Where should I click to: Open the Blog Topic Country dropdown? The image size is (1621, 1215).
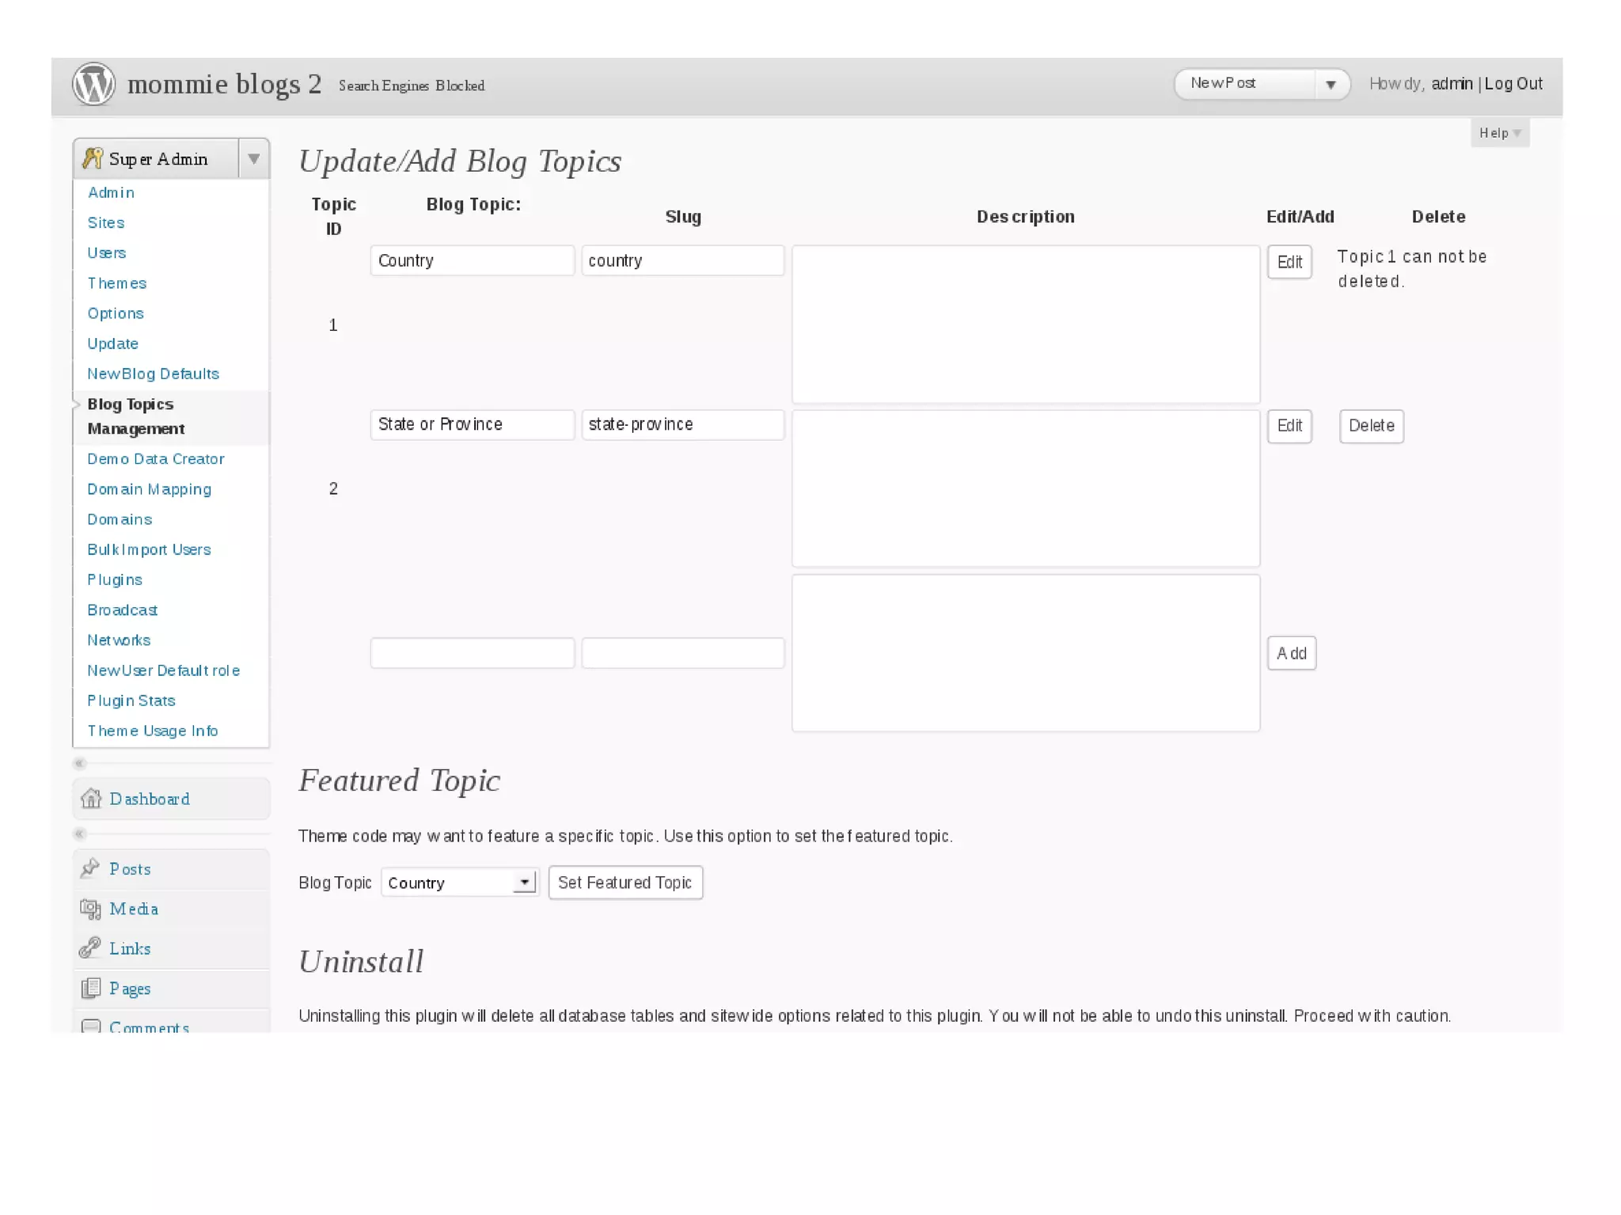(x=459, y=883)
